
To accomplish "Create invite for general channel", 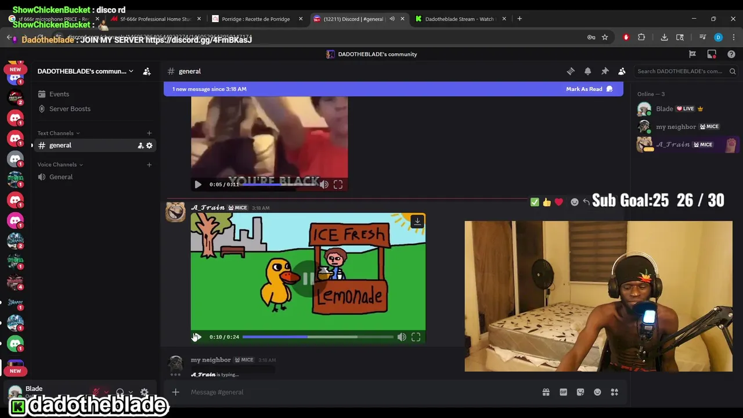I will pos(140,145).
